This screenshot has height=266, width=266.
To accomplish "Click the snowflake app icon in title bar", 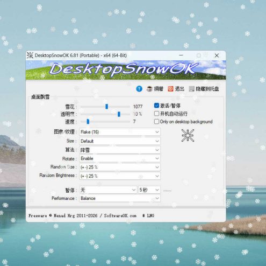I will pos(30,55).
